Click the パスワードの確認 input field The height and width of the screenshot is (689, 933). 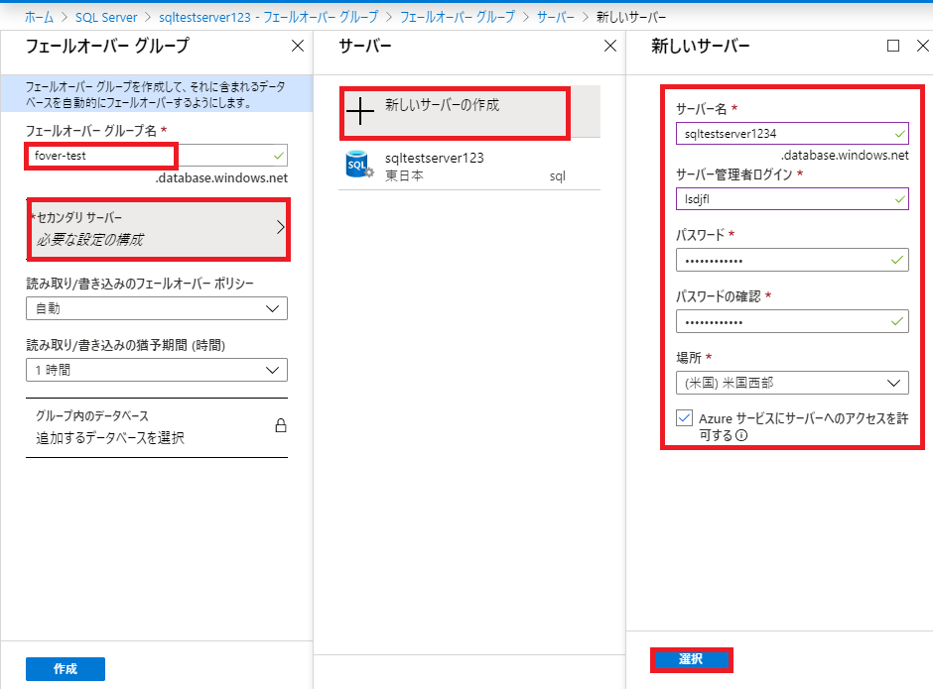(792, 321)
